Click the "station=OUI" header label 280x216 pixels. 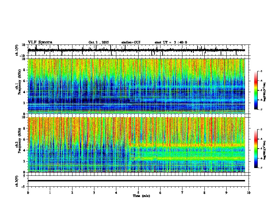[131, 42]
